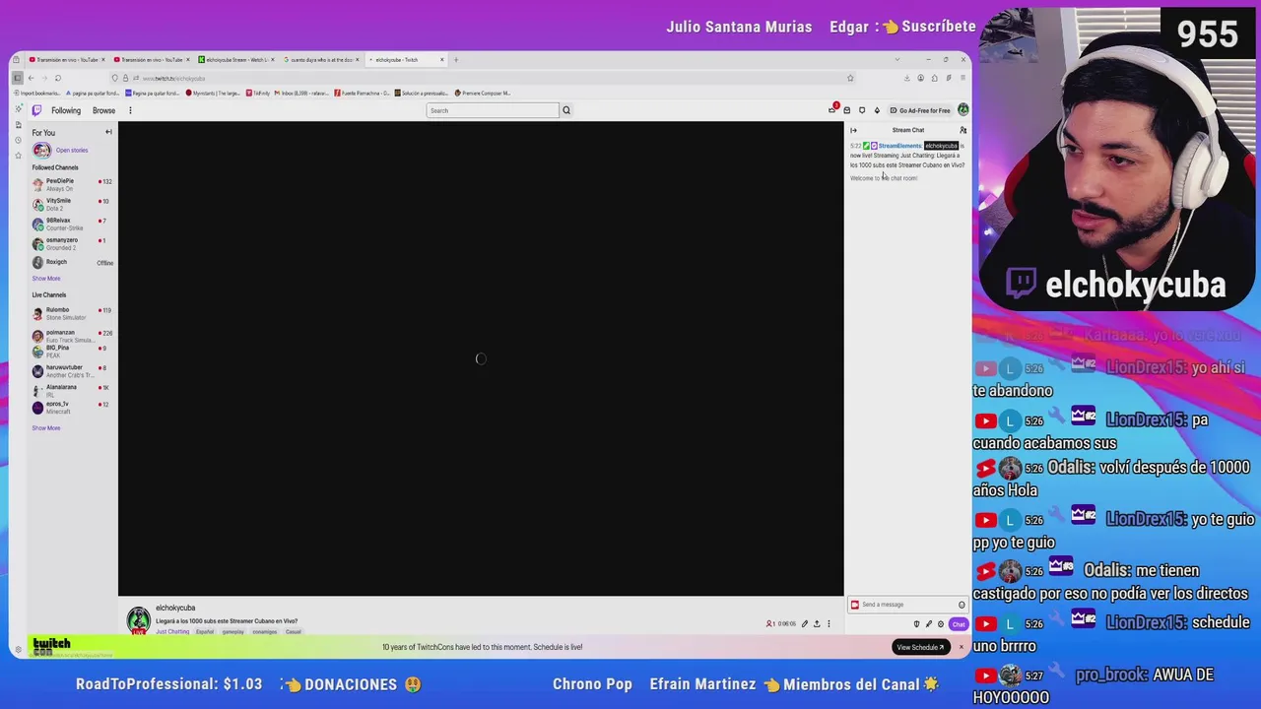The width and height of the screenshot is (1261, 709).
Task: Open offline Roxigch channel
Action: [72, 262]
